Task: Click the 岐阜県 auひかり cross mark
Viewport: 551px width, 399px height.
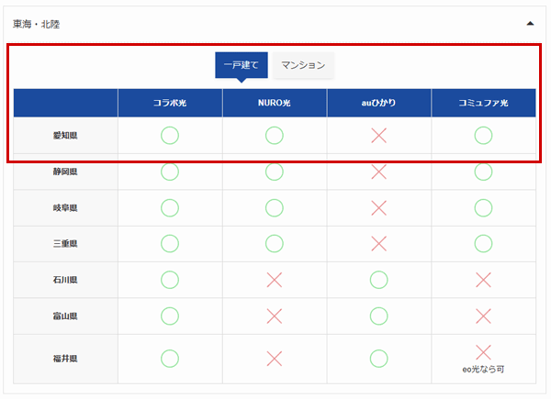Action: point(378,207)
